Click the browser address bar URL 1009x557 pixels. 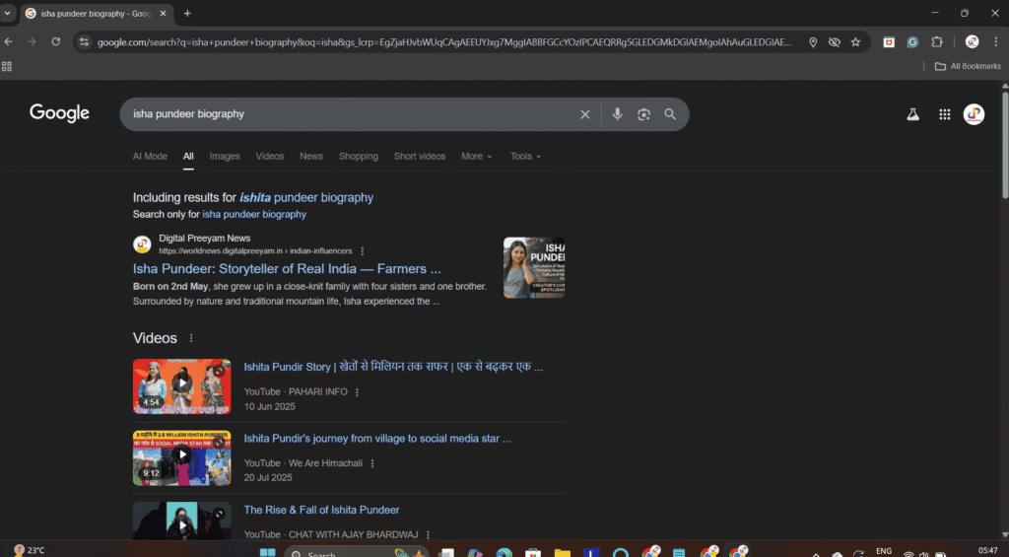click(444, 42)
